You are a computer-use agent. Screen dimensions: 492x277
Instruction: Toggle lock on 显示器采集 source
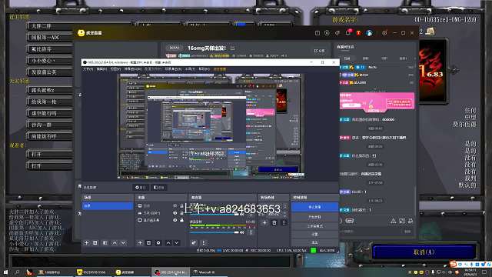coord(181,220)
